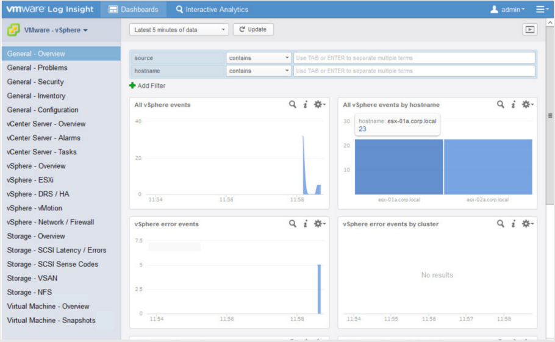Open search for error events by cluster widget
555x342 pixels.
click(x=501, y=224)
